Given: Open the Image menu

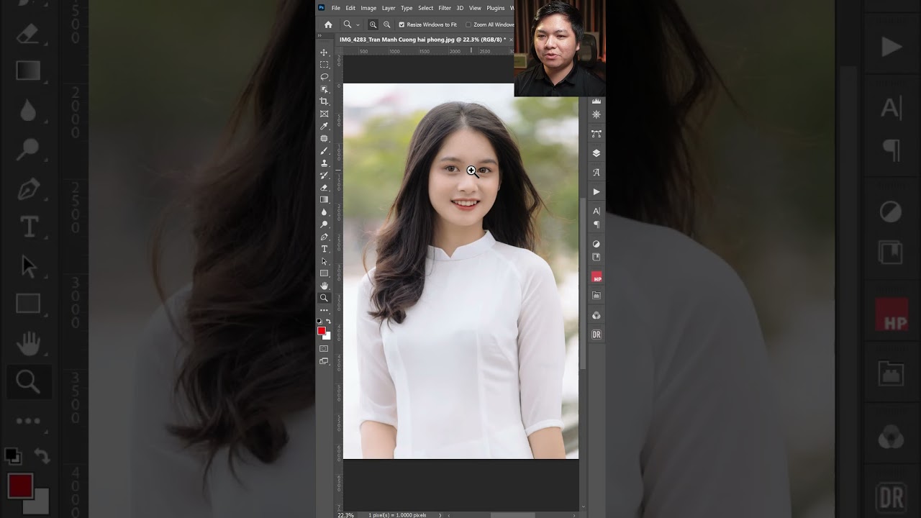Looking at the screenshot, I should click(x=368, y=8).
